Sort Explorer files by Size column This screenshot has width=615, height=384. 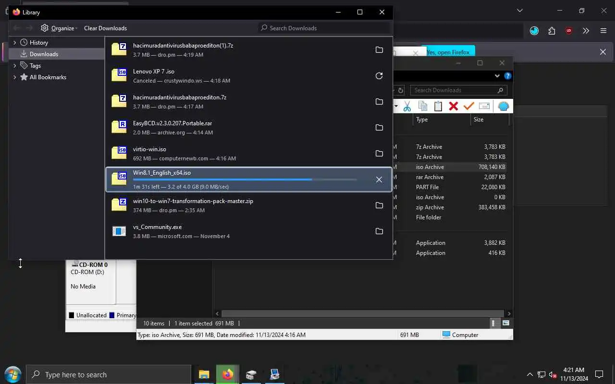(x=489, y=120)
